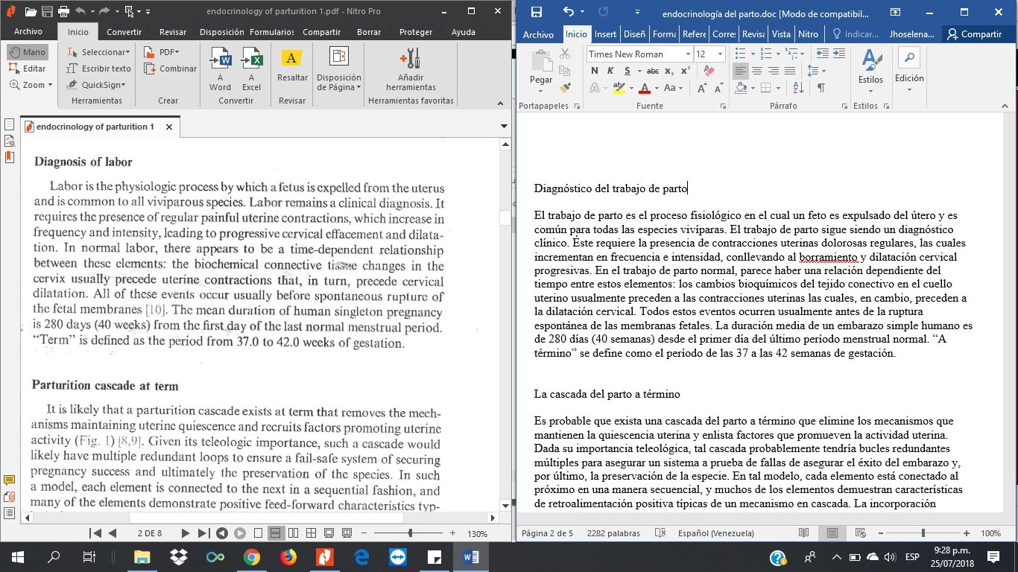Switch to the Convertir tab in Nitro

pyautogui.click(x=124, y=32)
